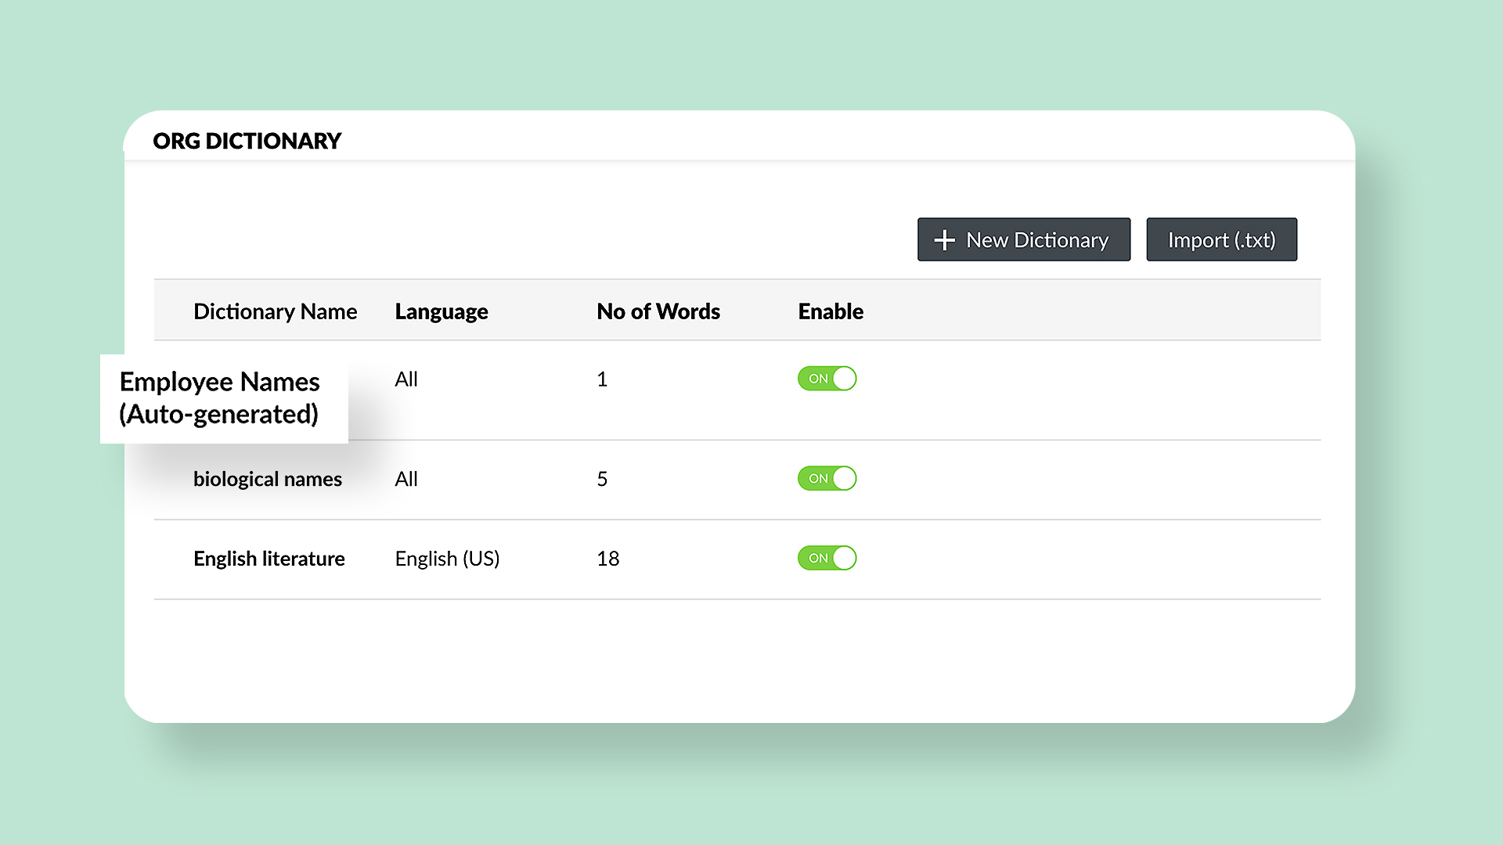The image size is (1503, 845).
Task: Click English (US) language cell
Action: [x=447, y=559]
